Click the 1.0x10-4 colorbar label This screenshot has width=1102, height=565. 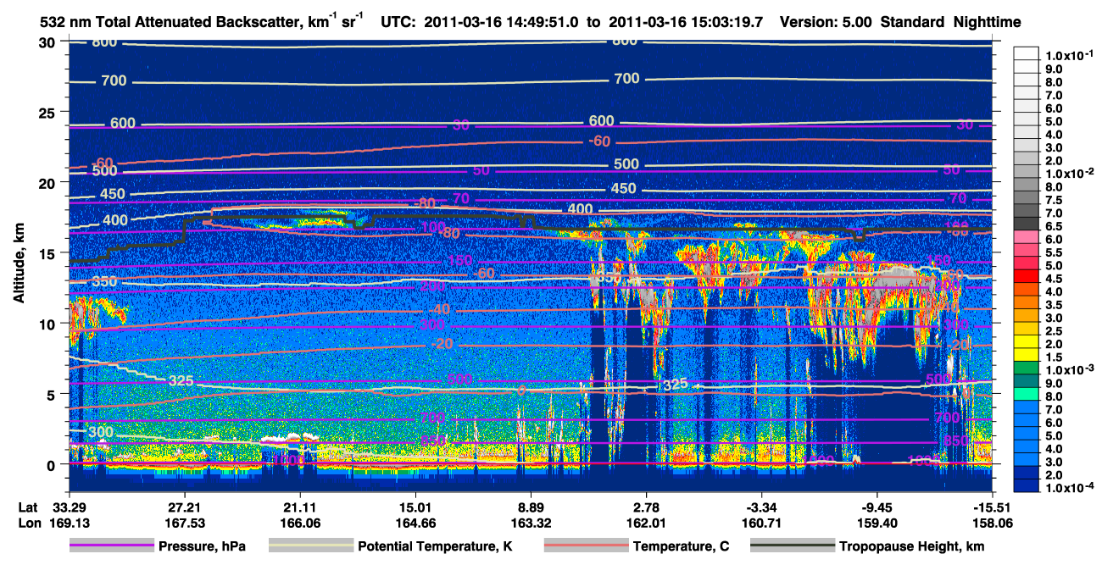[x=1071, y=487]
